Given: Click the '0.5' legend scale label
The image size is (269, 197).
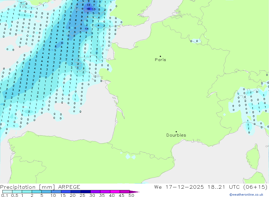Looking at the screenshot, I should click(15, 195).
